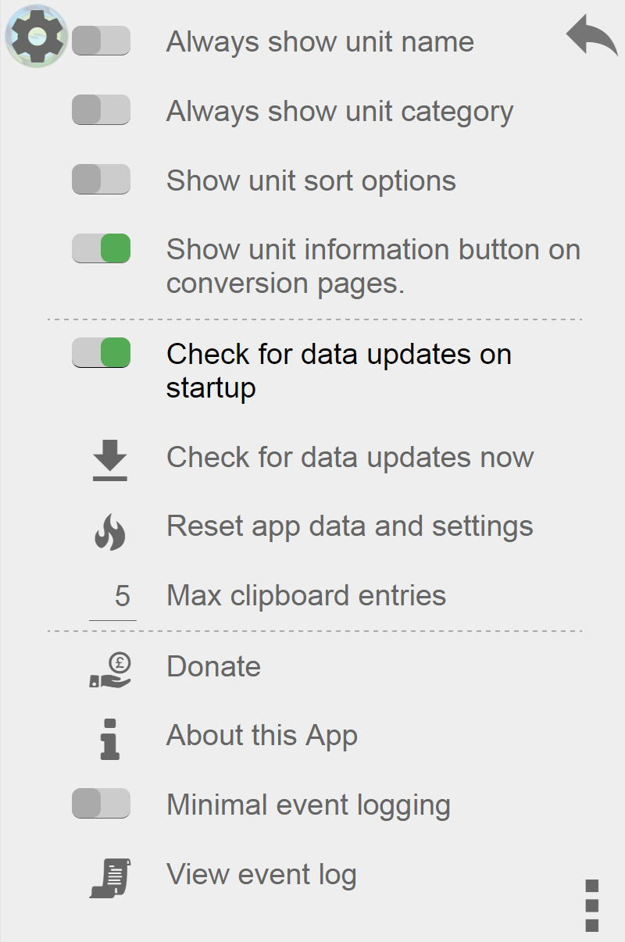This screenshot has height=942, width=625.
Task: Click View event log text
Action: pyautogui.click(x=261, y=875)
